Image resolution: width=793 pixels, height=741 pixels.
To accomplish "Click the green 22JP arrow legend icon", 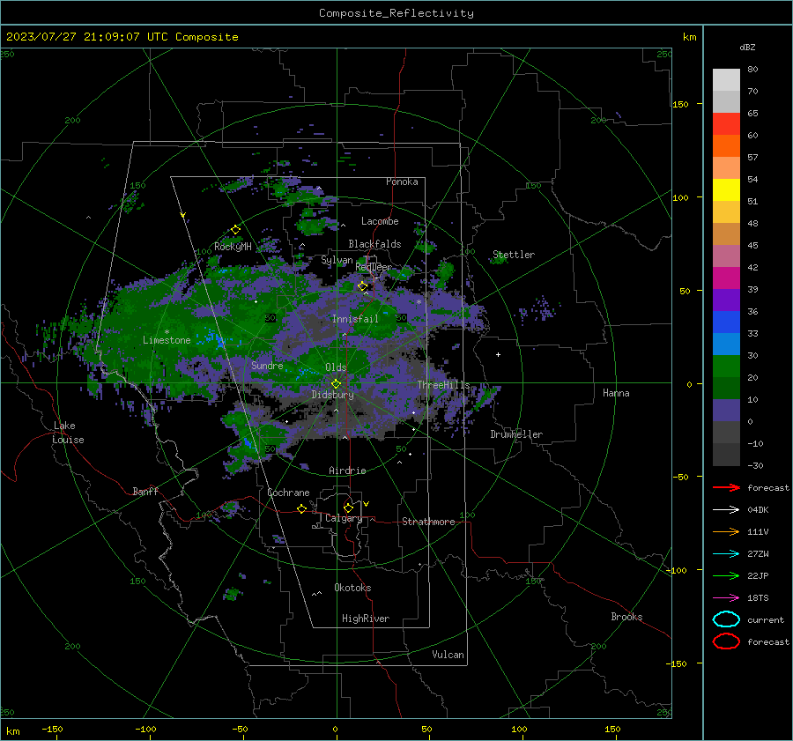I will tap(726, 575).
